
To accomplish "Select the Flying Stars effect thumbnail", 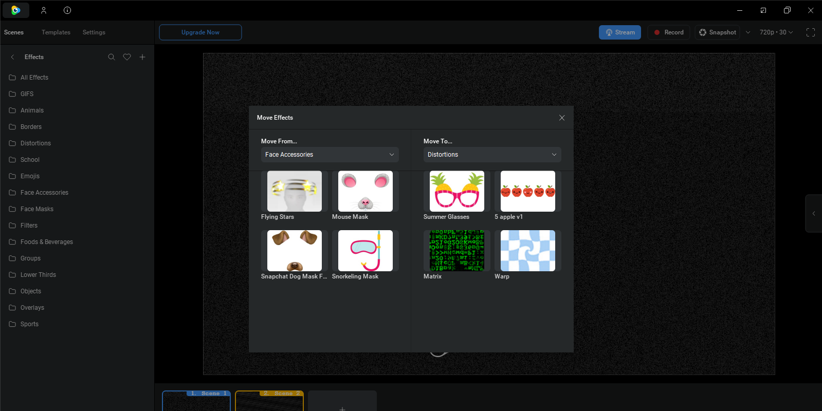I will [295, 191].
